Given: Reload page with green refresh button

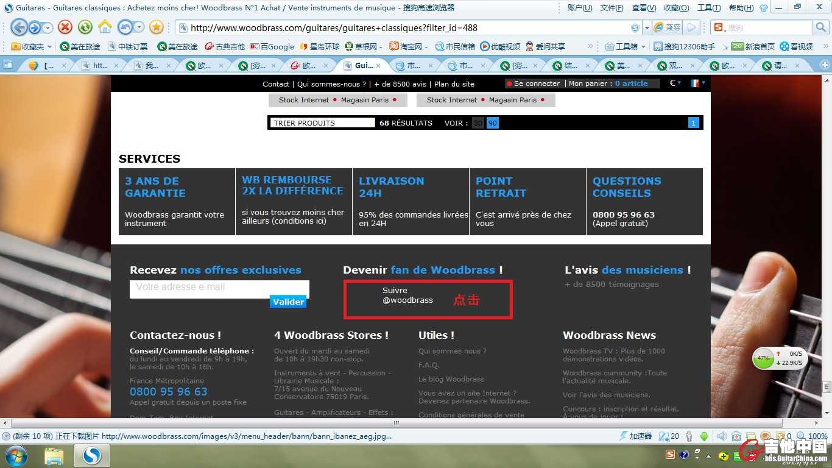Looking at the screenshot, I should [85, 27].
